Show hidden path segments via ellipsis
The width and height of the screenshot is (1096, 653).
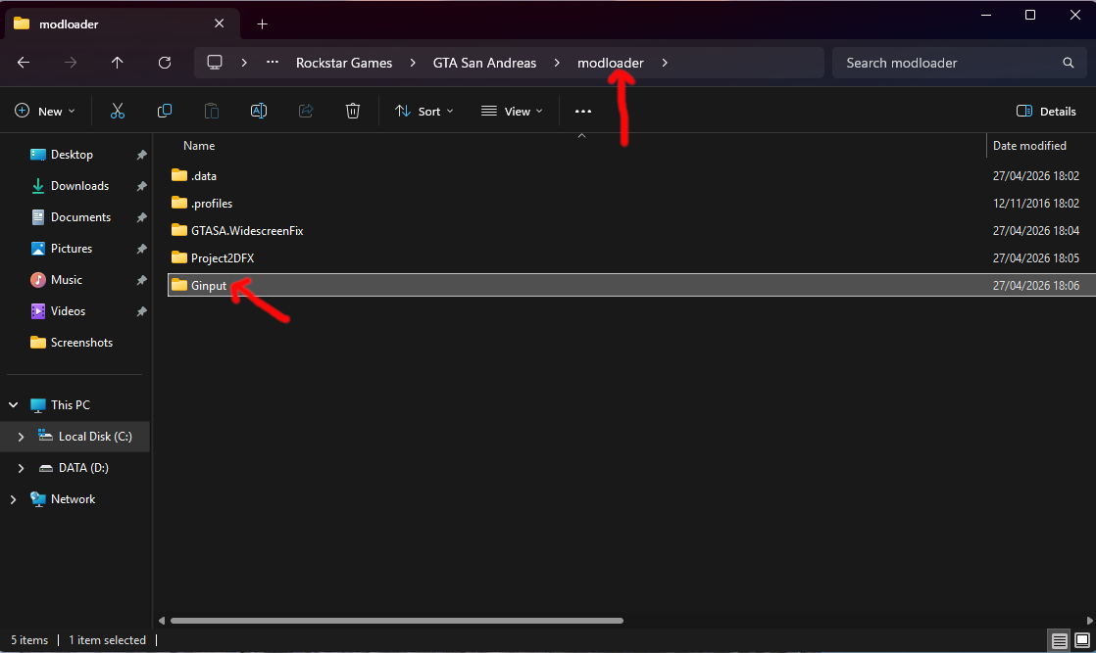[x=273, y=62]
